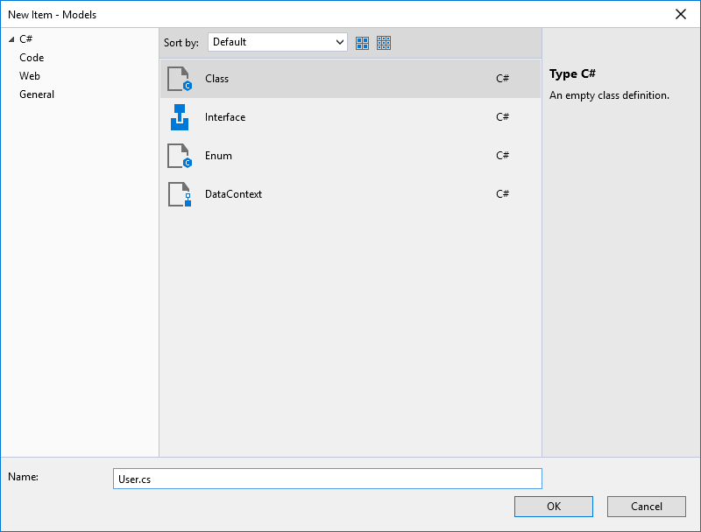This screenshot has width=701, height=532.
Task: Pick the Interface item by its label
Action: click(225, 117)
